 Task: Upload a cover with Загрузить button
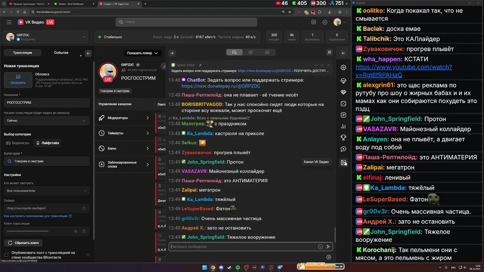coord(18,80)
